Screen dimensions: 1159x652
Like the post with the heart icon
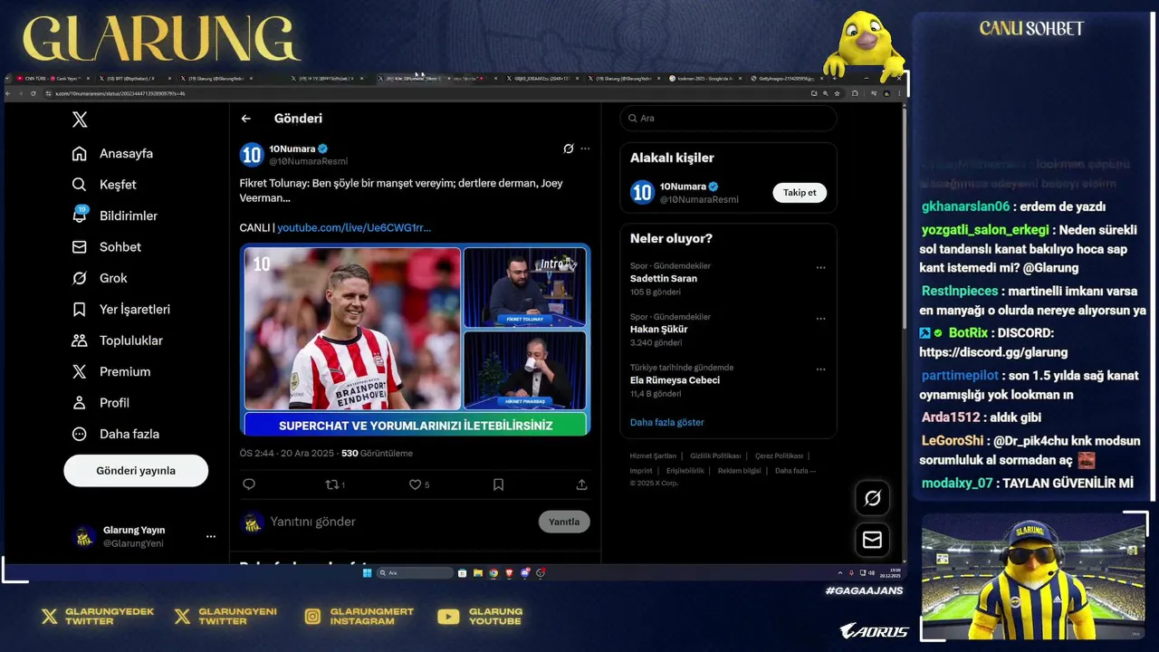415,484
